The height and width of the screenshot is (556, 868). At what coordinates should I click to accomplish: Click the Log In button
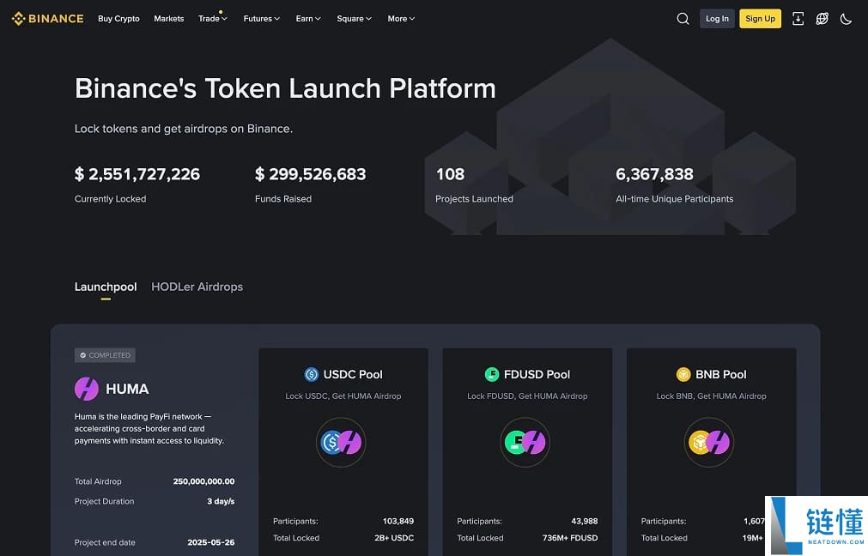[x=717, y=19]
